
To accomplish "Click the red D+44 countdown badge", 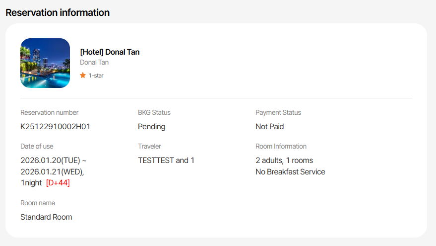I will click(x=58, y=183).
